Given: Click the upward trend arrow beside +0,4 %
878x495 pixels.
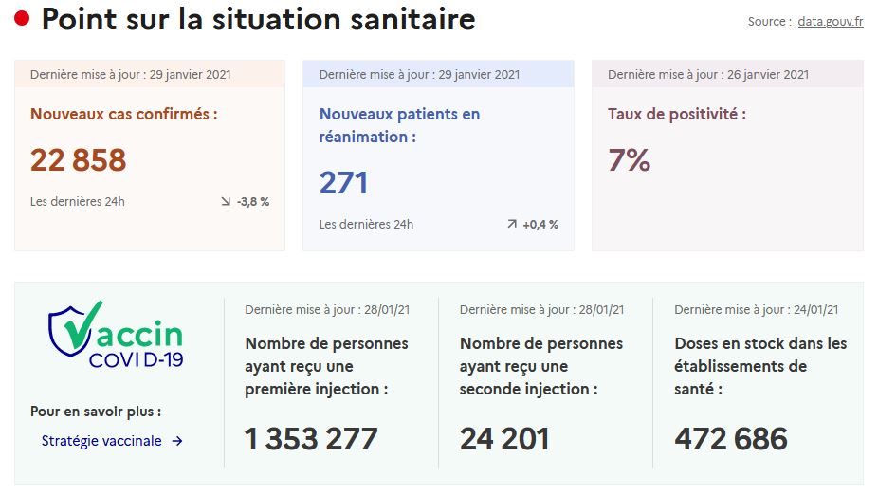Looking at the screenshot, I should point(512,224).
